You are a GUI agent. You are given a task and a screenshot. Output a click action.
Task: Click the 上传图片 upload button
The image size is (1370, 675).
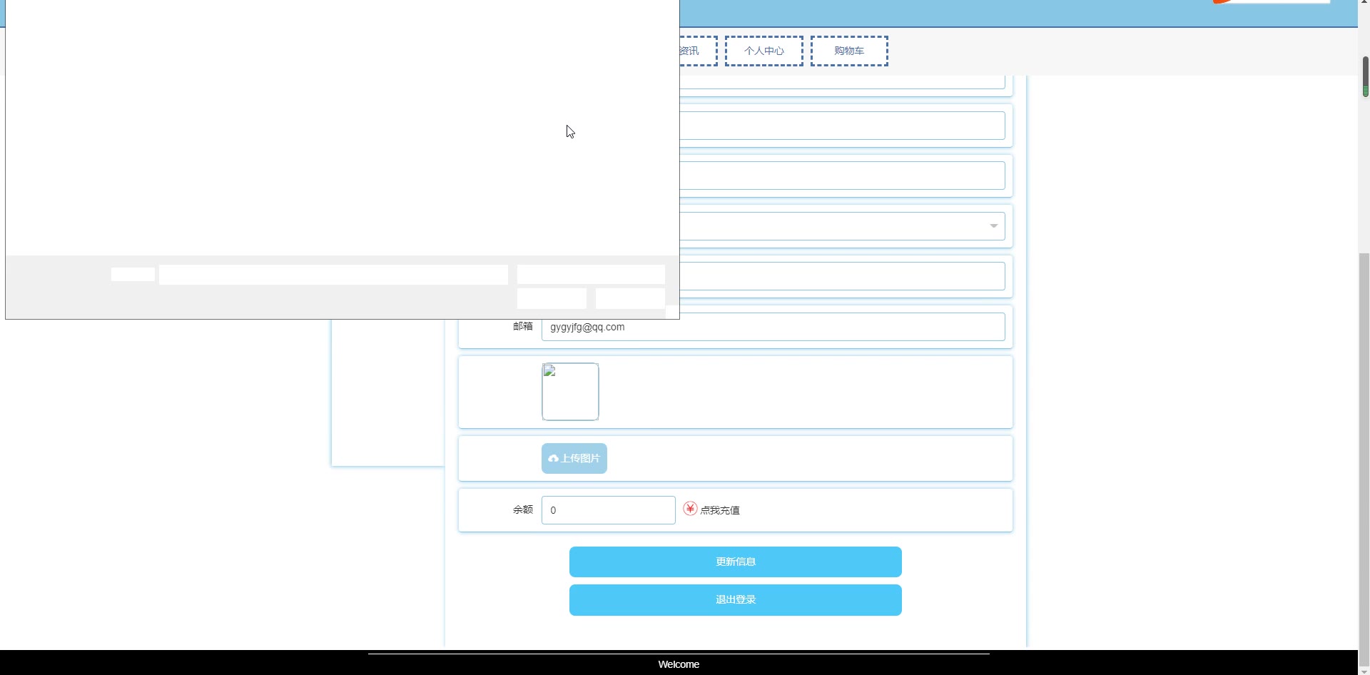point(574,458)
